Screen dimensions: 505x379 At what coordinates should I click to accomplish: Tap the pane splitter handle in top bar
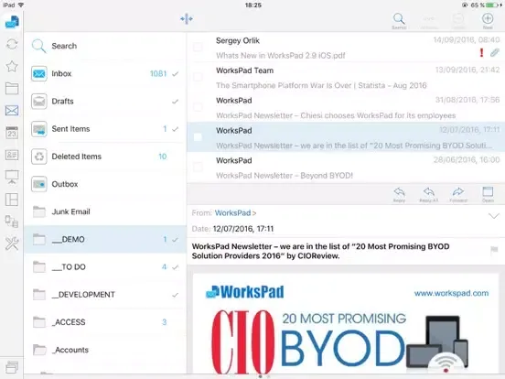pyautogui.click(x=187, y=18)
